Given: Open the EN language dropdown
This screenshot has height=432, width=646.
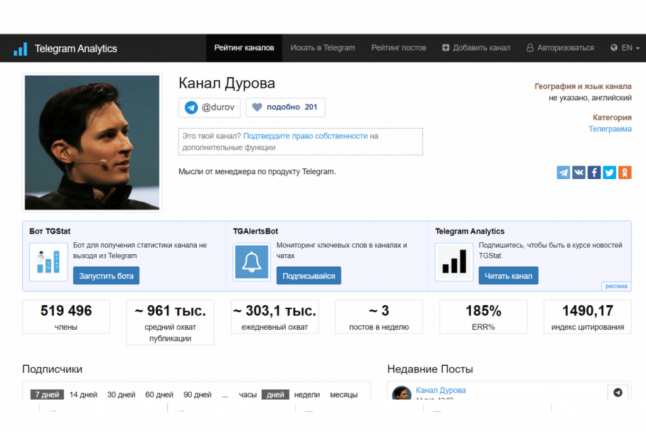Looking at the screenshot, I should click(x=625, y=48).
